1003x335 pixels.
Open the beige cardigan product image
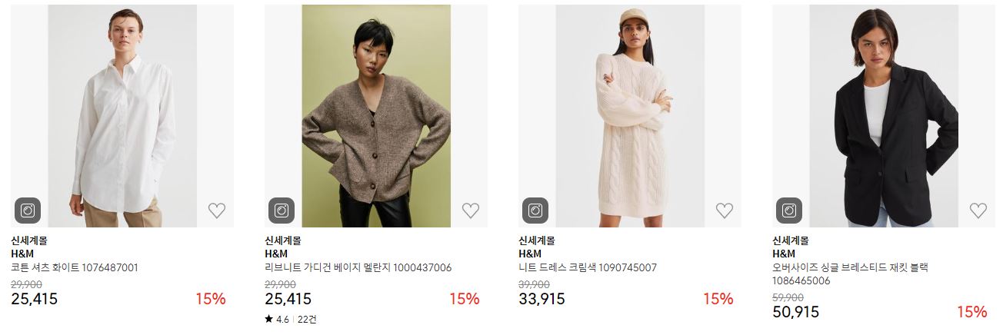pyautogui.click(x=376, y=116)
